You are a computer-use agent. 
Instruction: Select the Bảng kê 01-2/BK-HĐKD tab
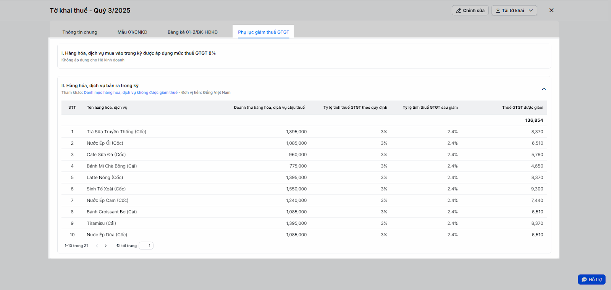pos(192,32)
